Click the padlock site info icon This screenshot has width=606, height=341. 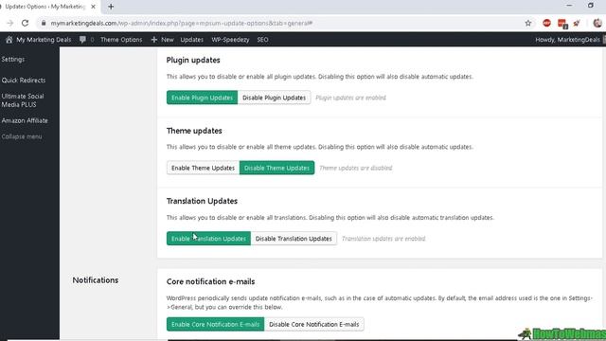(44, 23)
